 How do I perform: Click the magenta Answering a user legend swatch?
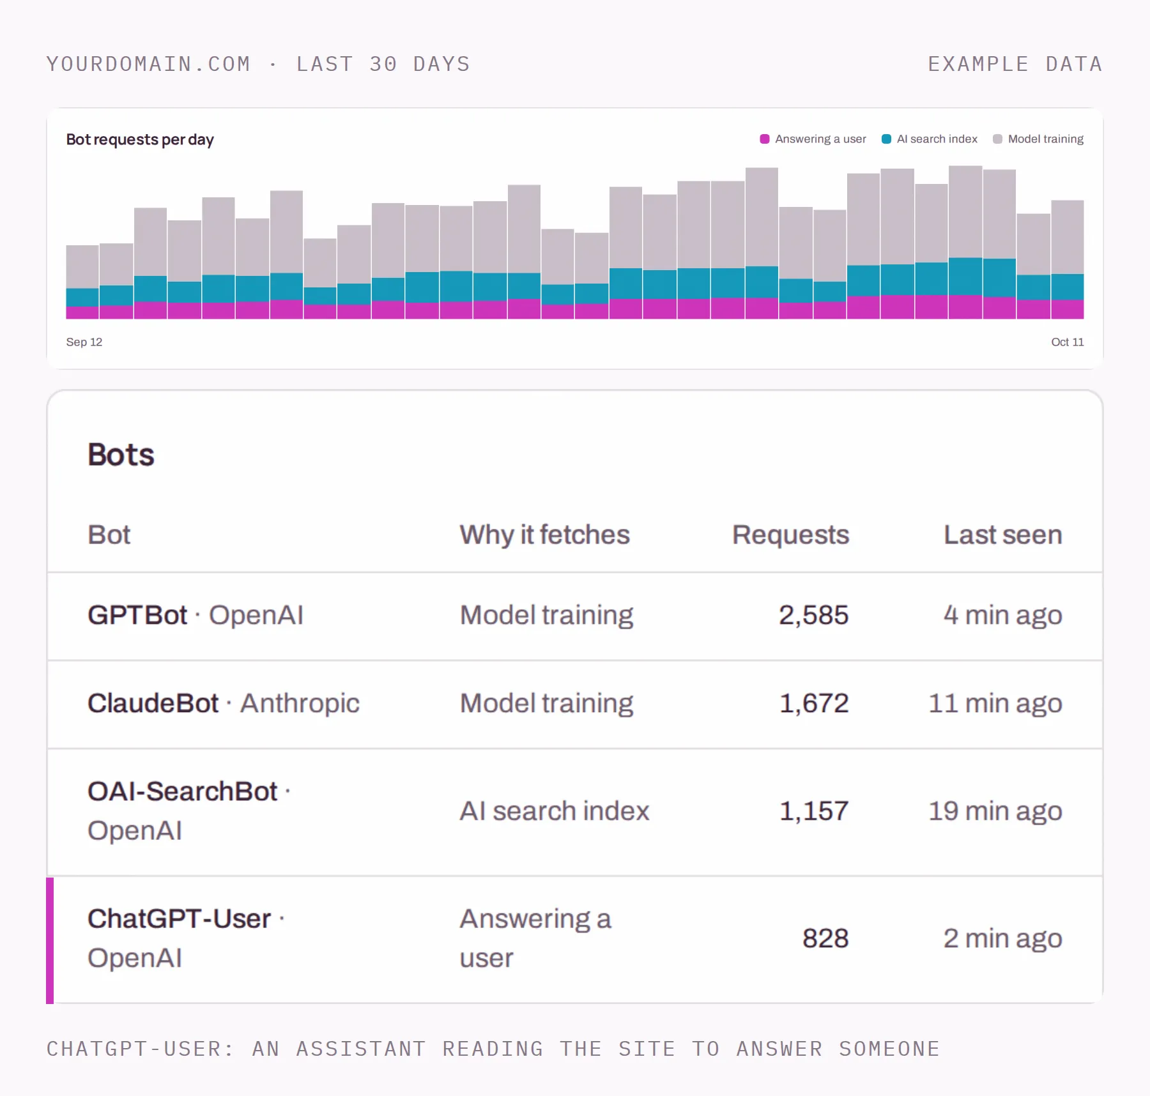click(764, 139)
